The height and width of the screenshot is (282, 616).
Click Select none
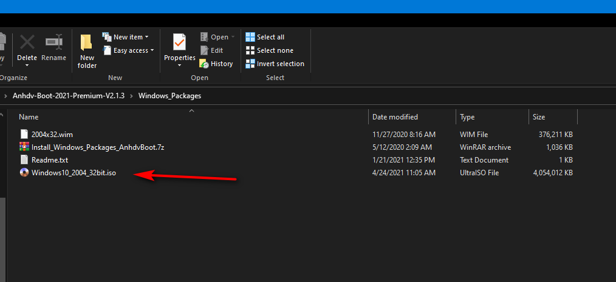click(270, 50)
